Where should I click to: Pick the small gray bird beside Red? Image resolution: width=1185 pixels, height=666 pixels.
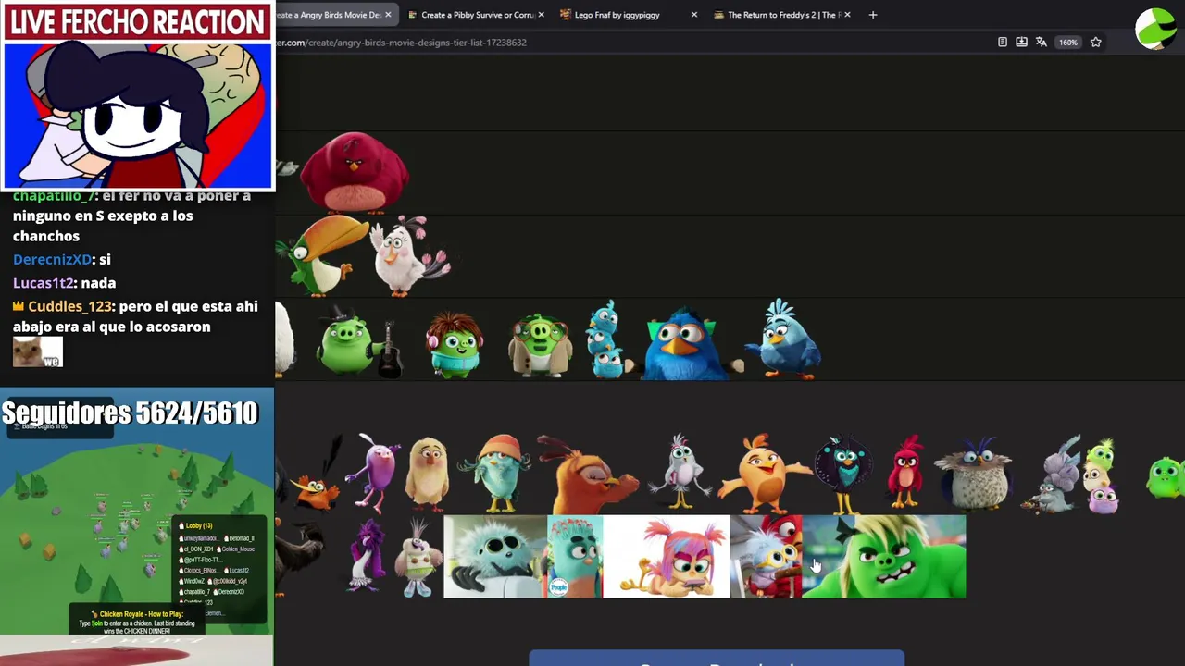click(x=766, y=557)
